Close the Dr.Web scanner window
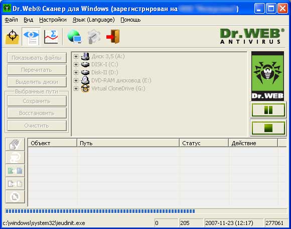 282,9
